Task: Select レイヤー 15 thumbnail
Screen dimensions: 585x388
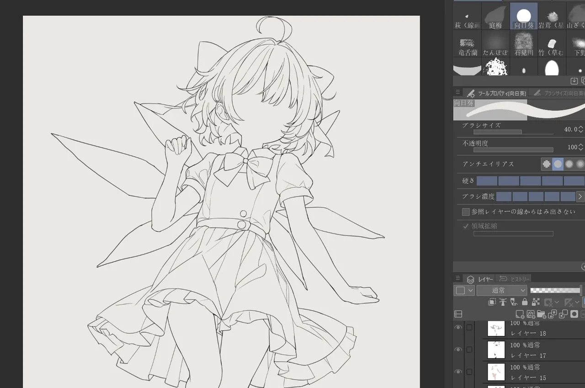Action: point(496,372)
